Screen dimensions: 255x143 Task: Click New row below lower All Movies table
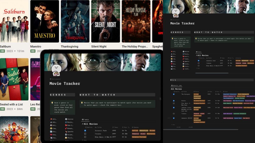click(x=173, y=125)
